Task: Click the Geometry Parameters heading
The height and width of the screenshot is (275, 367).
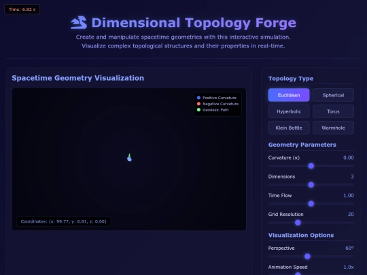Action: [302, 145]
